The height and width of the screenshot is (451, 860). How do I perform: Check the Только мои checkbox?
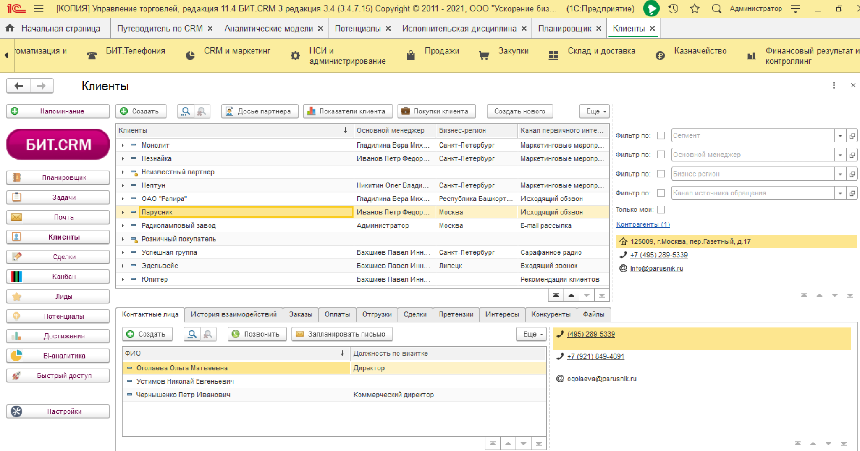point(661,209)
